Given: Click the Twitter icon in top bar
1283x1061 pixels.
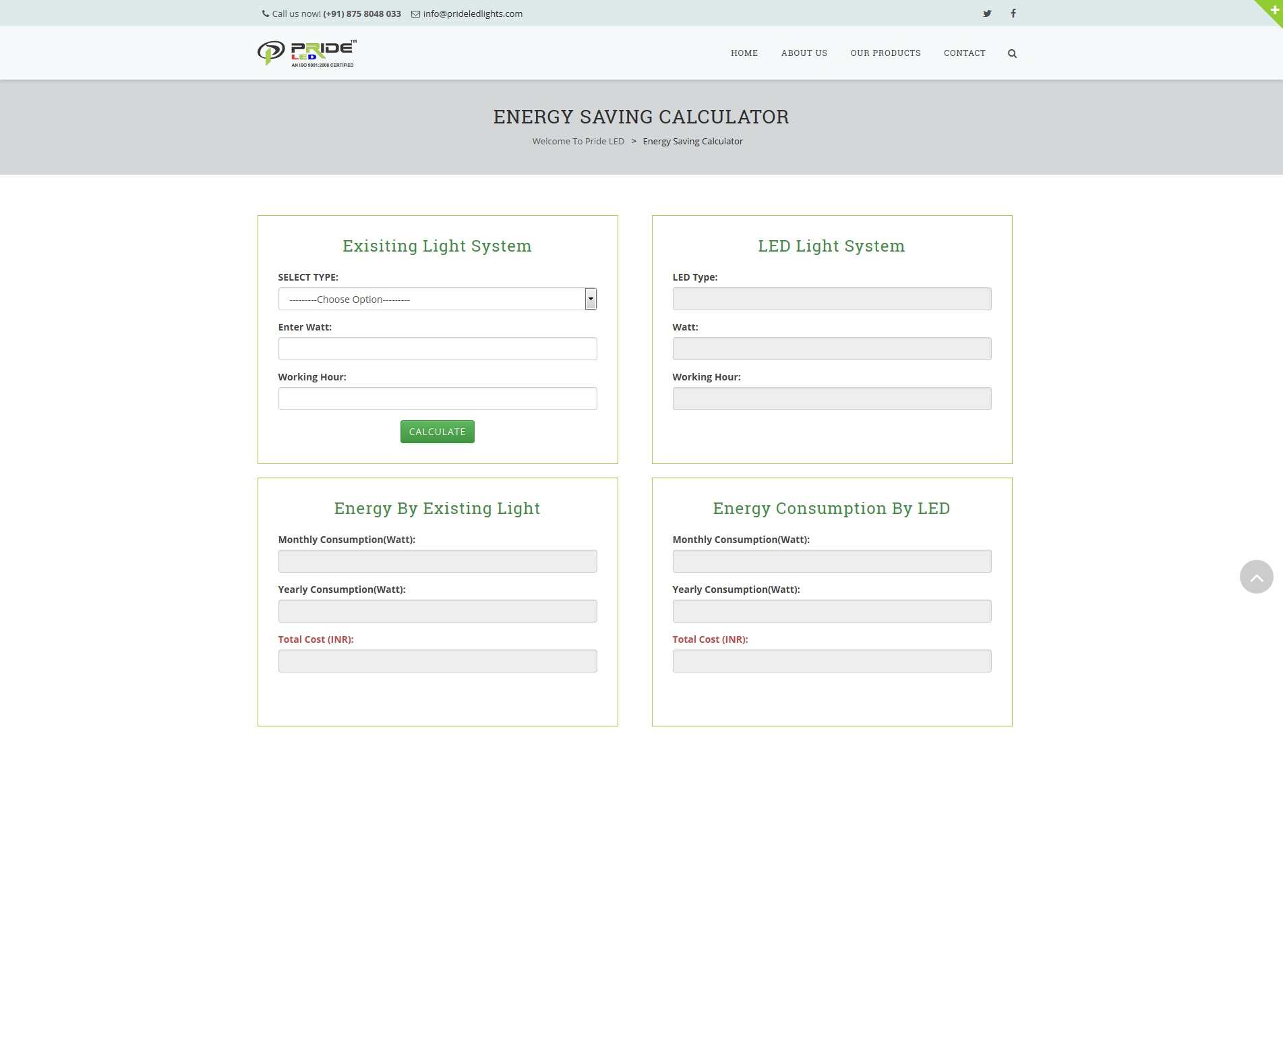Looking at the screenshot, I should click(987, 13).
